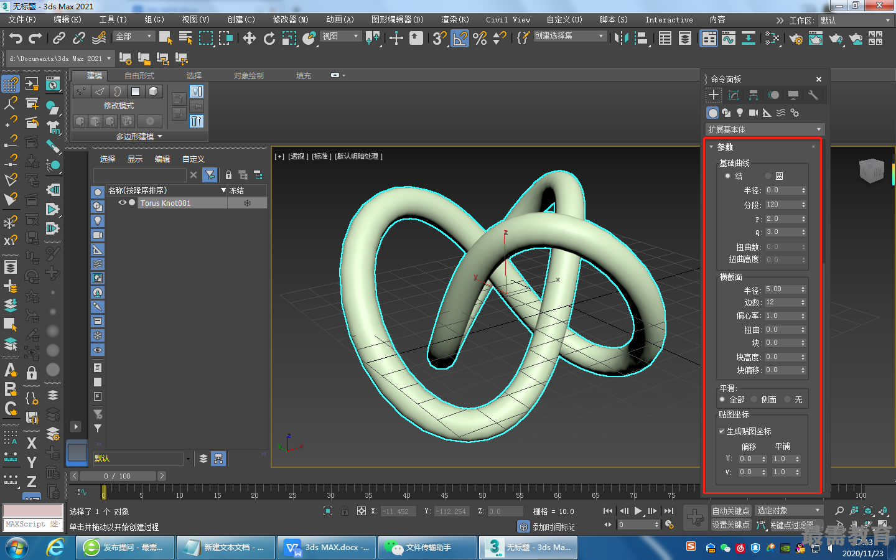896x560 pixels.
Task: Select the 圆 base curve radio
Action: pos(768,176)
